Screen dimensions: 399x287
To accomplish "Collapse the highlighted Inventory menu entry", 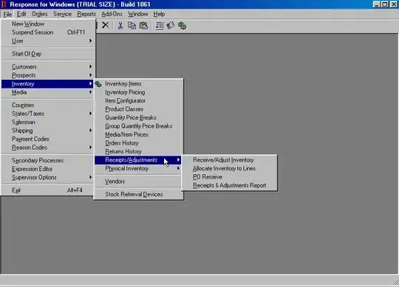I will (x=47, y=83).
